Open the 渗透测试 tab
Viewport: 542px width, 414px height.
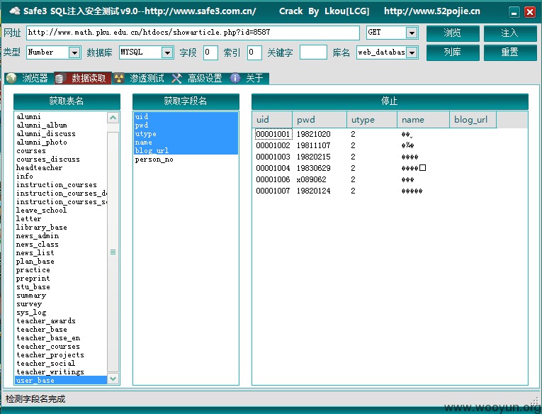(140, 78)
